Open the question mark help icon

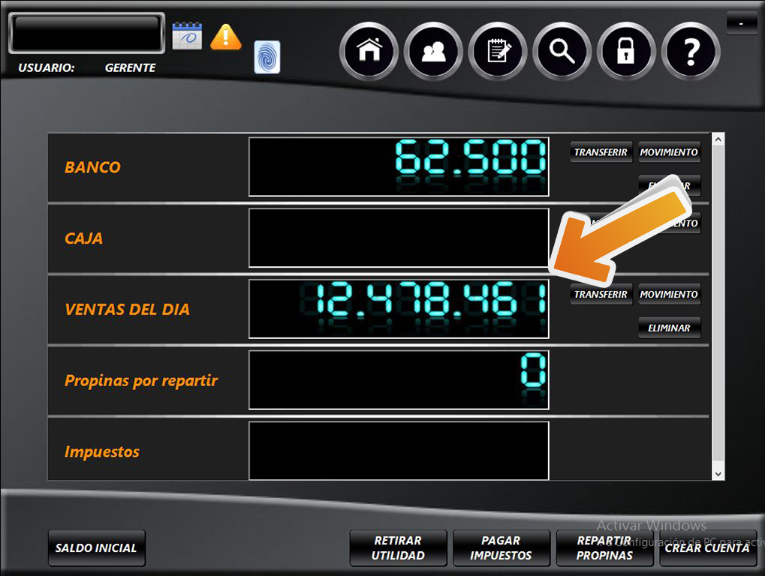click(x=691, y=51)
